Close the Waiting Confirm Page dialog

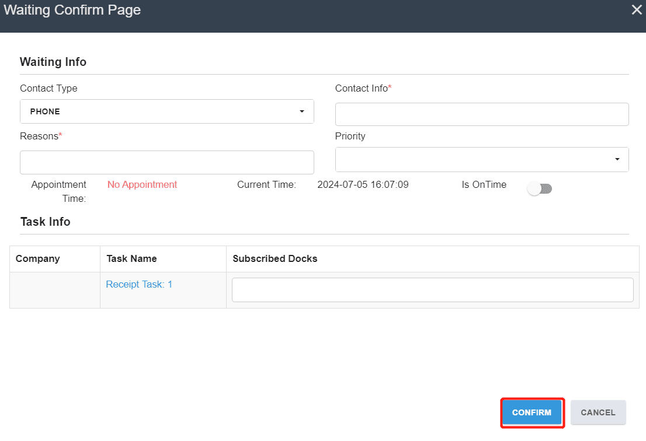(637, 10)
